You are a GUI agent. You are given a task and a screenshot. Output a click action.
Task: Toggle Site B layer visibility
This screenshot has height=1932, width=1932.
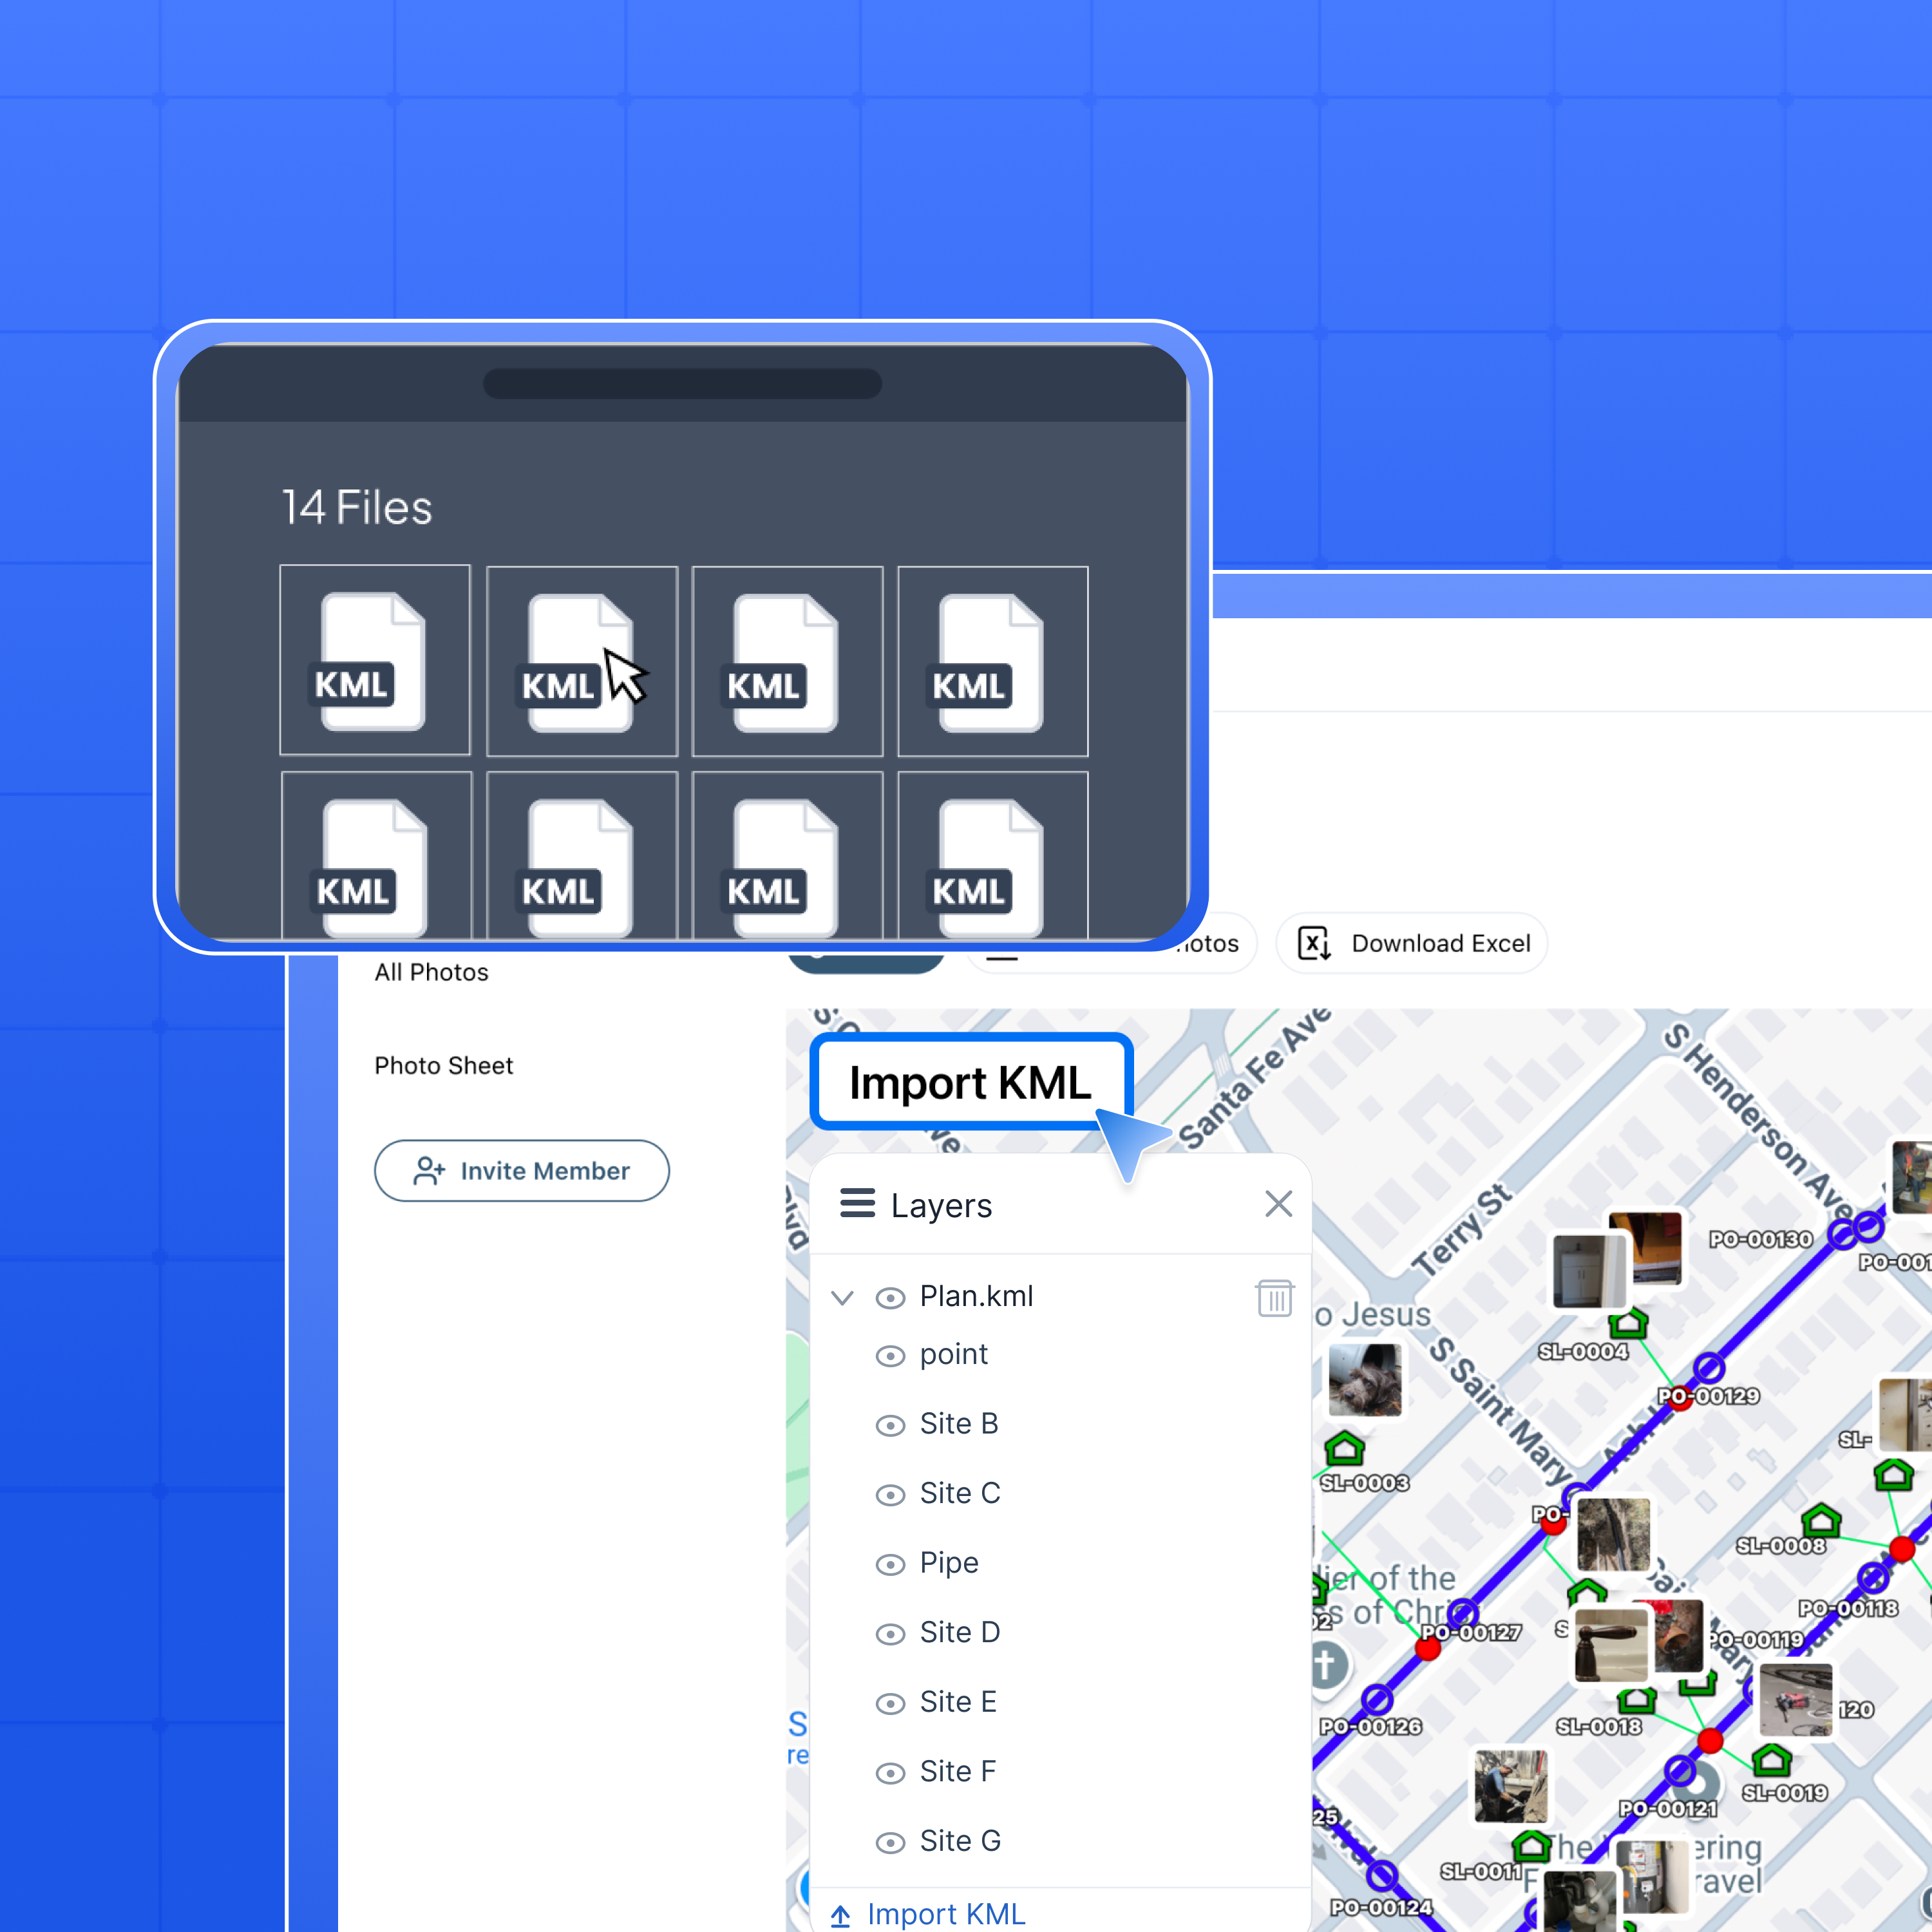tap(890, 1425)
